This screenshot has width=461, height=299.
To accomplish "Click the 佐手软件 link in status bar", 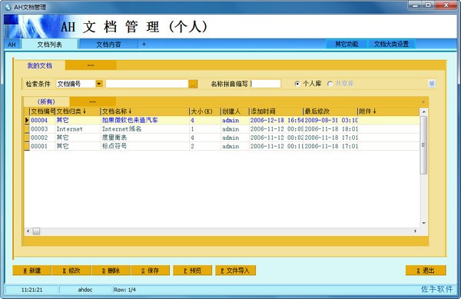I will [x=437, y=289].
